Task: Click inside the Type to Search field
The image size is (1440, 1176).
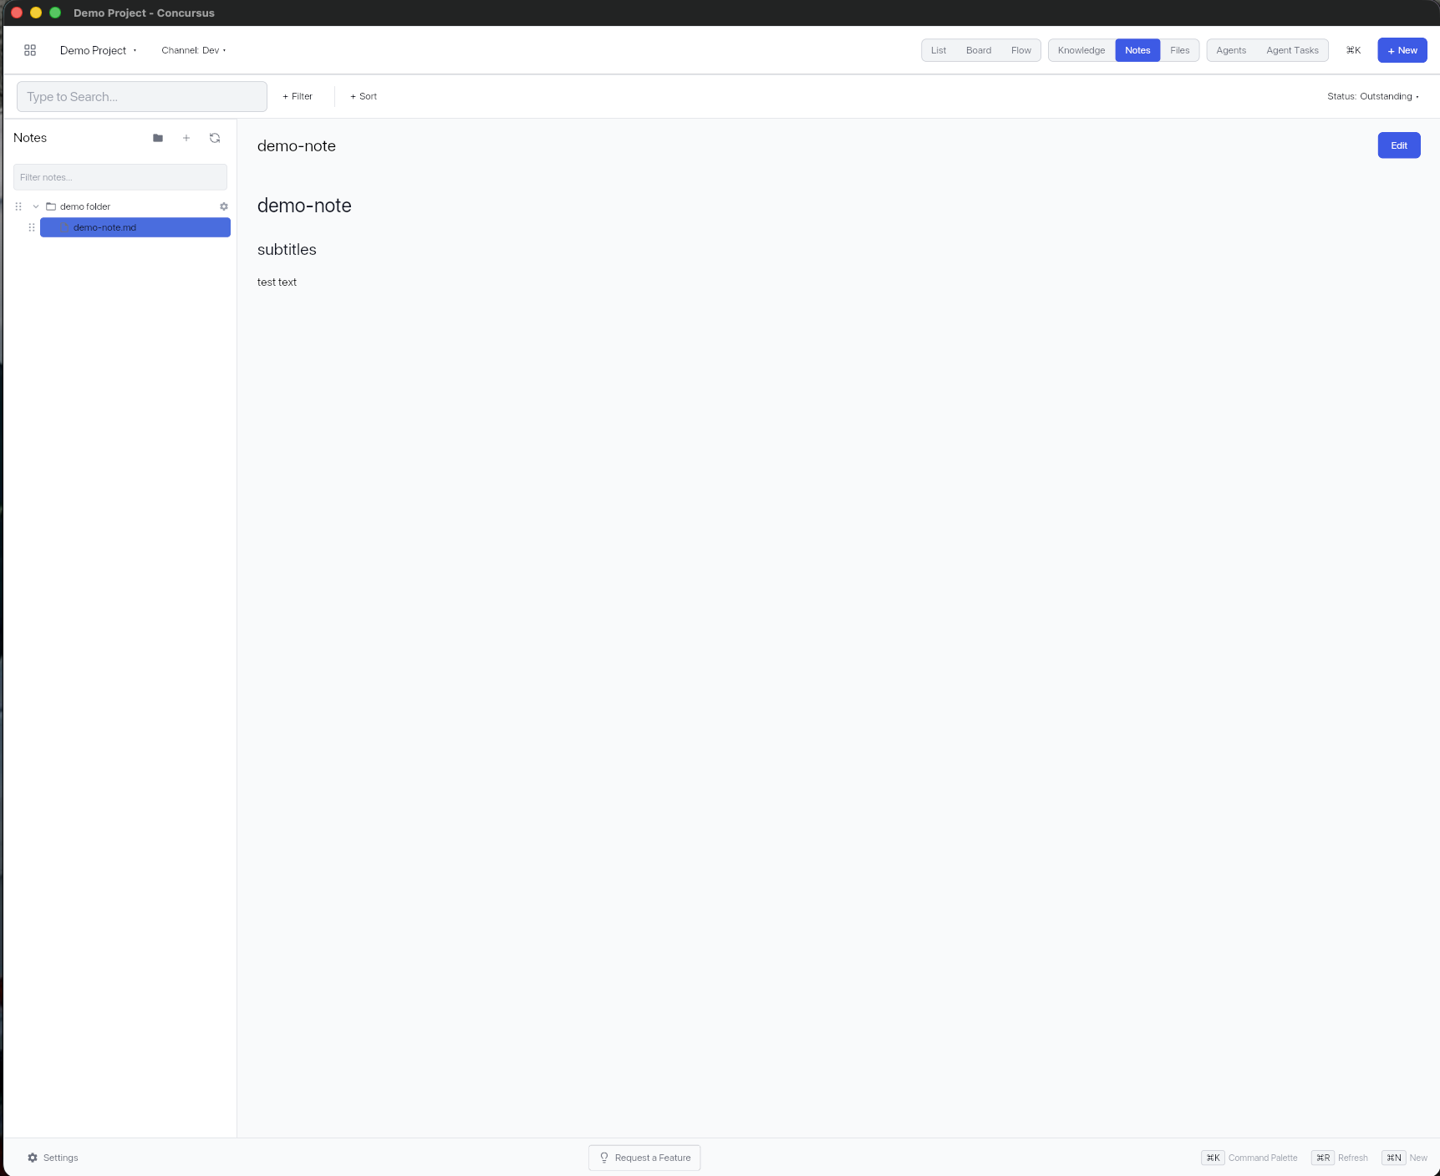Action: 141,96
